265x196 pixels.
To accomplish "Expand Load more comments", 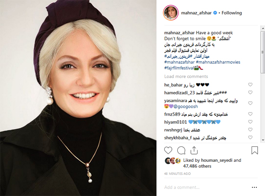I will pyautogui.click(x=186, y=77).
